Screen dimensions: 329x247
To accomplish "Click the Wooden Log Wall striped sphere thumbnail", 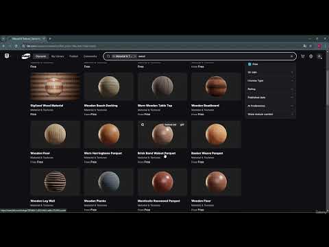I will click(x=55, y=182).
